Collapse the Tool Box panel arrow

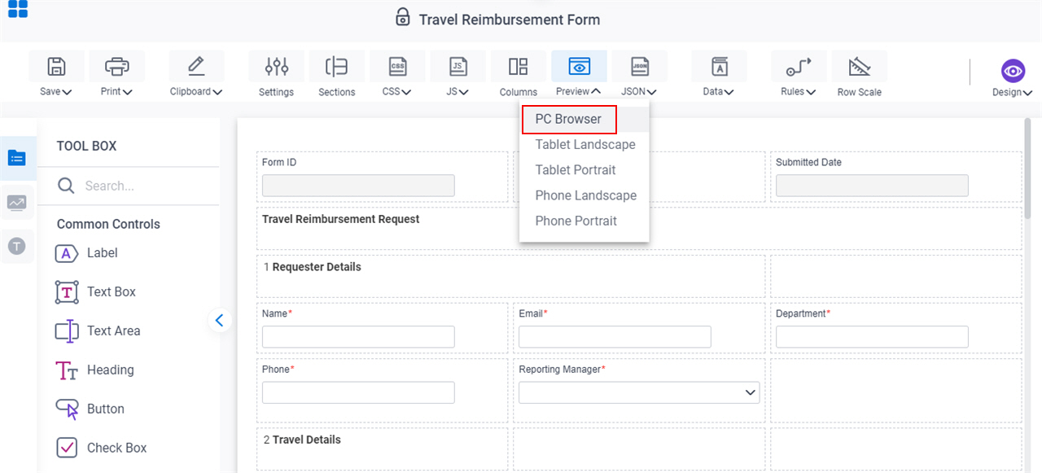[x=219, y=321]
